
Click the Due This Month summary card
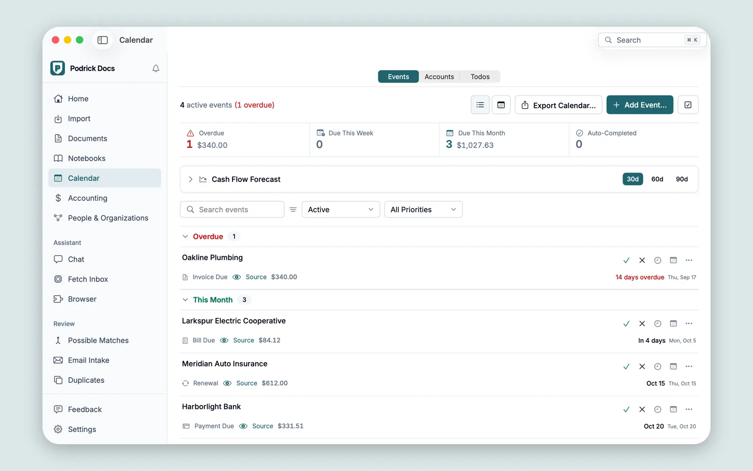pyautogui.click(x=504, y=140)
